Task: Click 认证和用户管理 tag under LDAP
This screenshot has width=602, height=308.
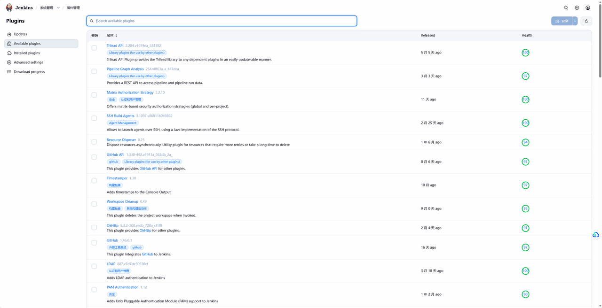Action: pyautogui.click(x=119, y=271)
